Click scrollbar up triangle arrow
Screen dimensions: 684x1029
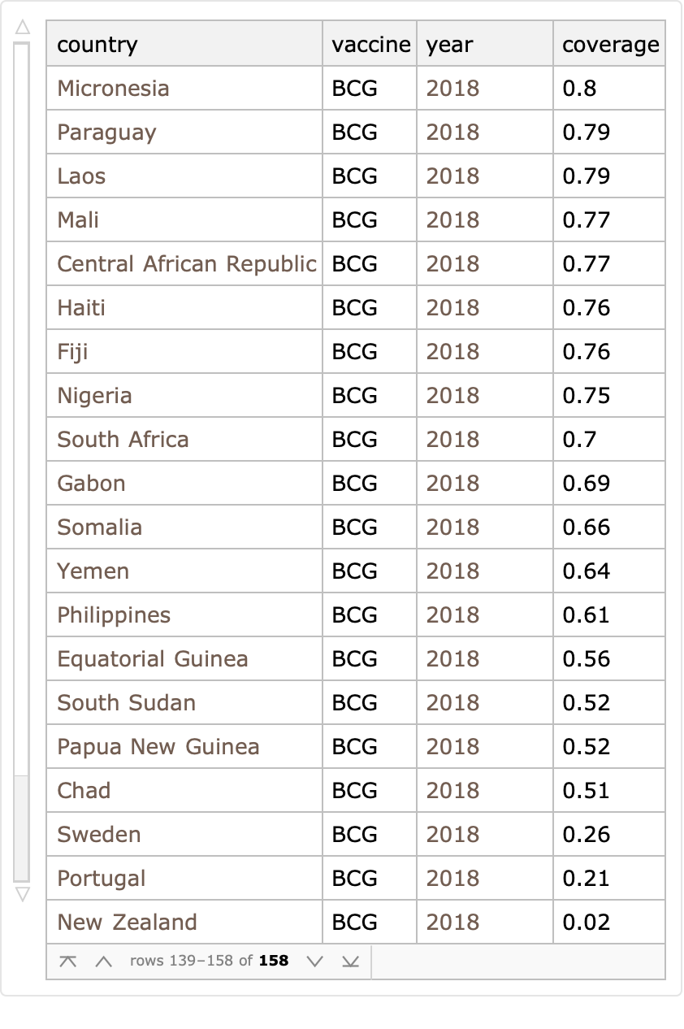pyautogui.click(x=22, y=28)
